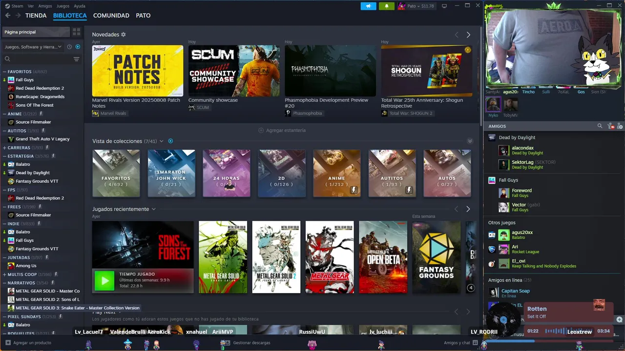Open the Amigos menu
Image resolution: width=625 pixels, height=351 pixels.
(x=45, y=6)
